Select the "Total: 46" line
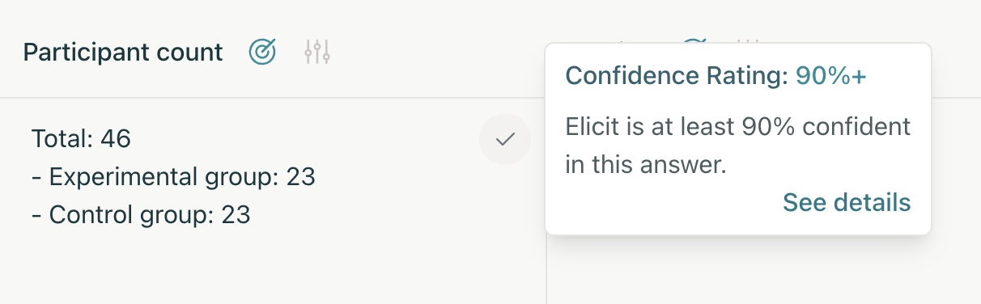 [x=81, y=139]
